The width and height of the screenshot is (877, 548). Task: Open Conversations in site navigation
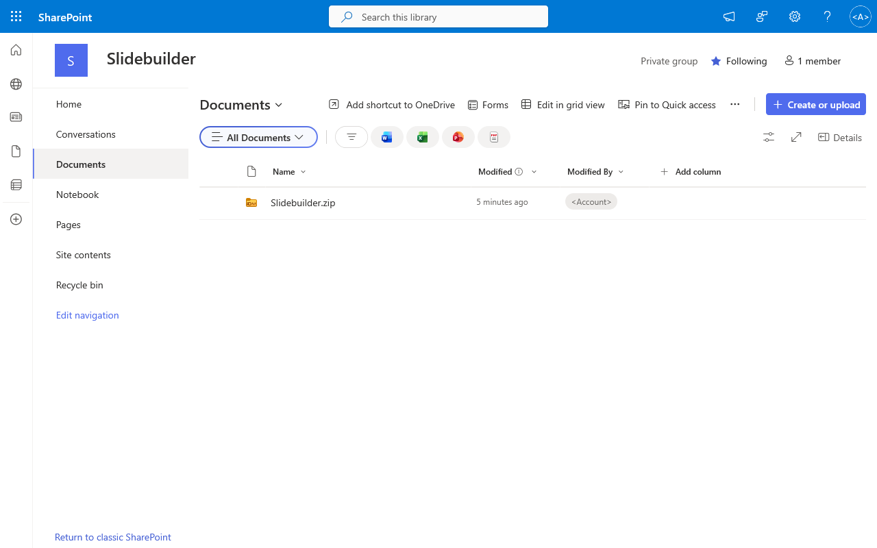[x=111, y=134]
